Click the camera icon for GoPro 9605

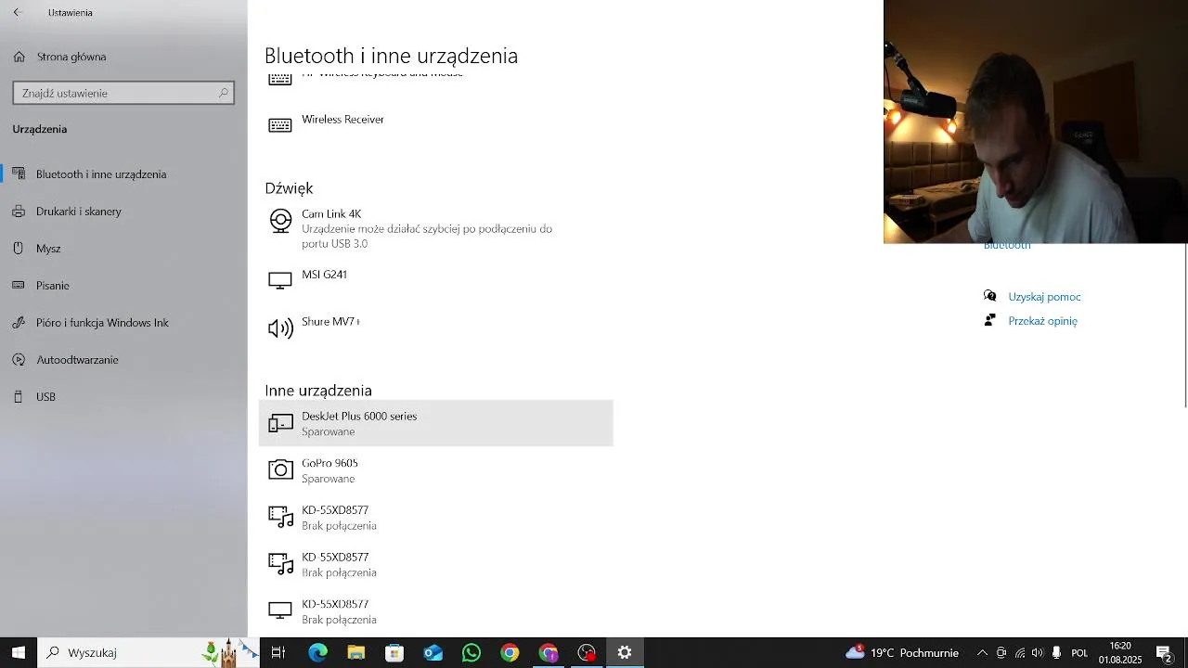[x=280, y=470]
